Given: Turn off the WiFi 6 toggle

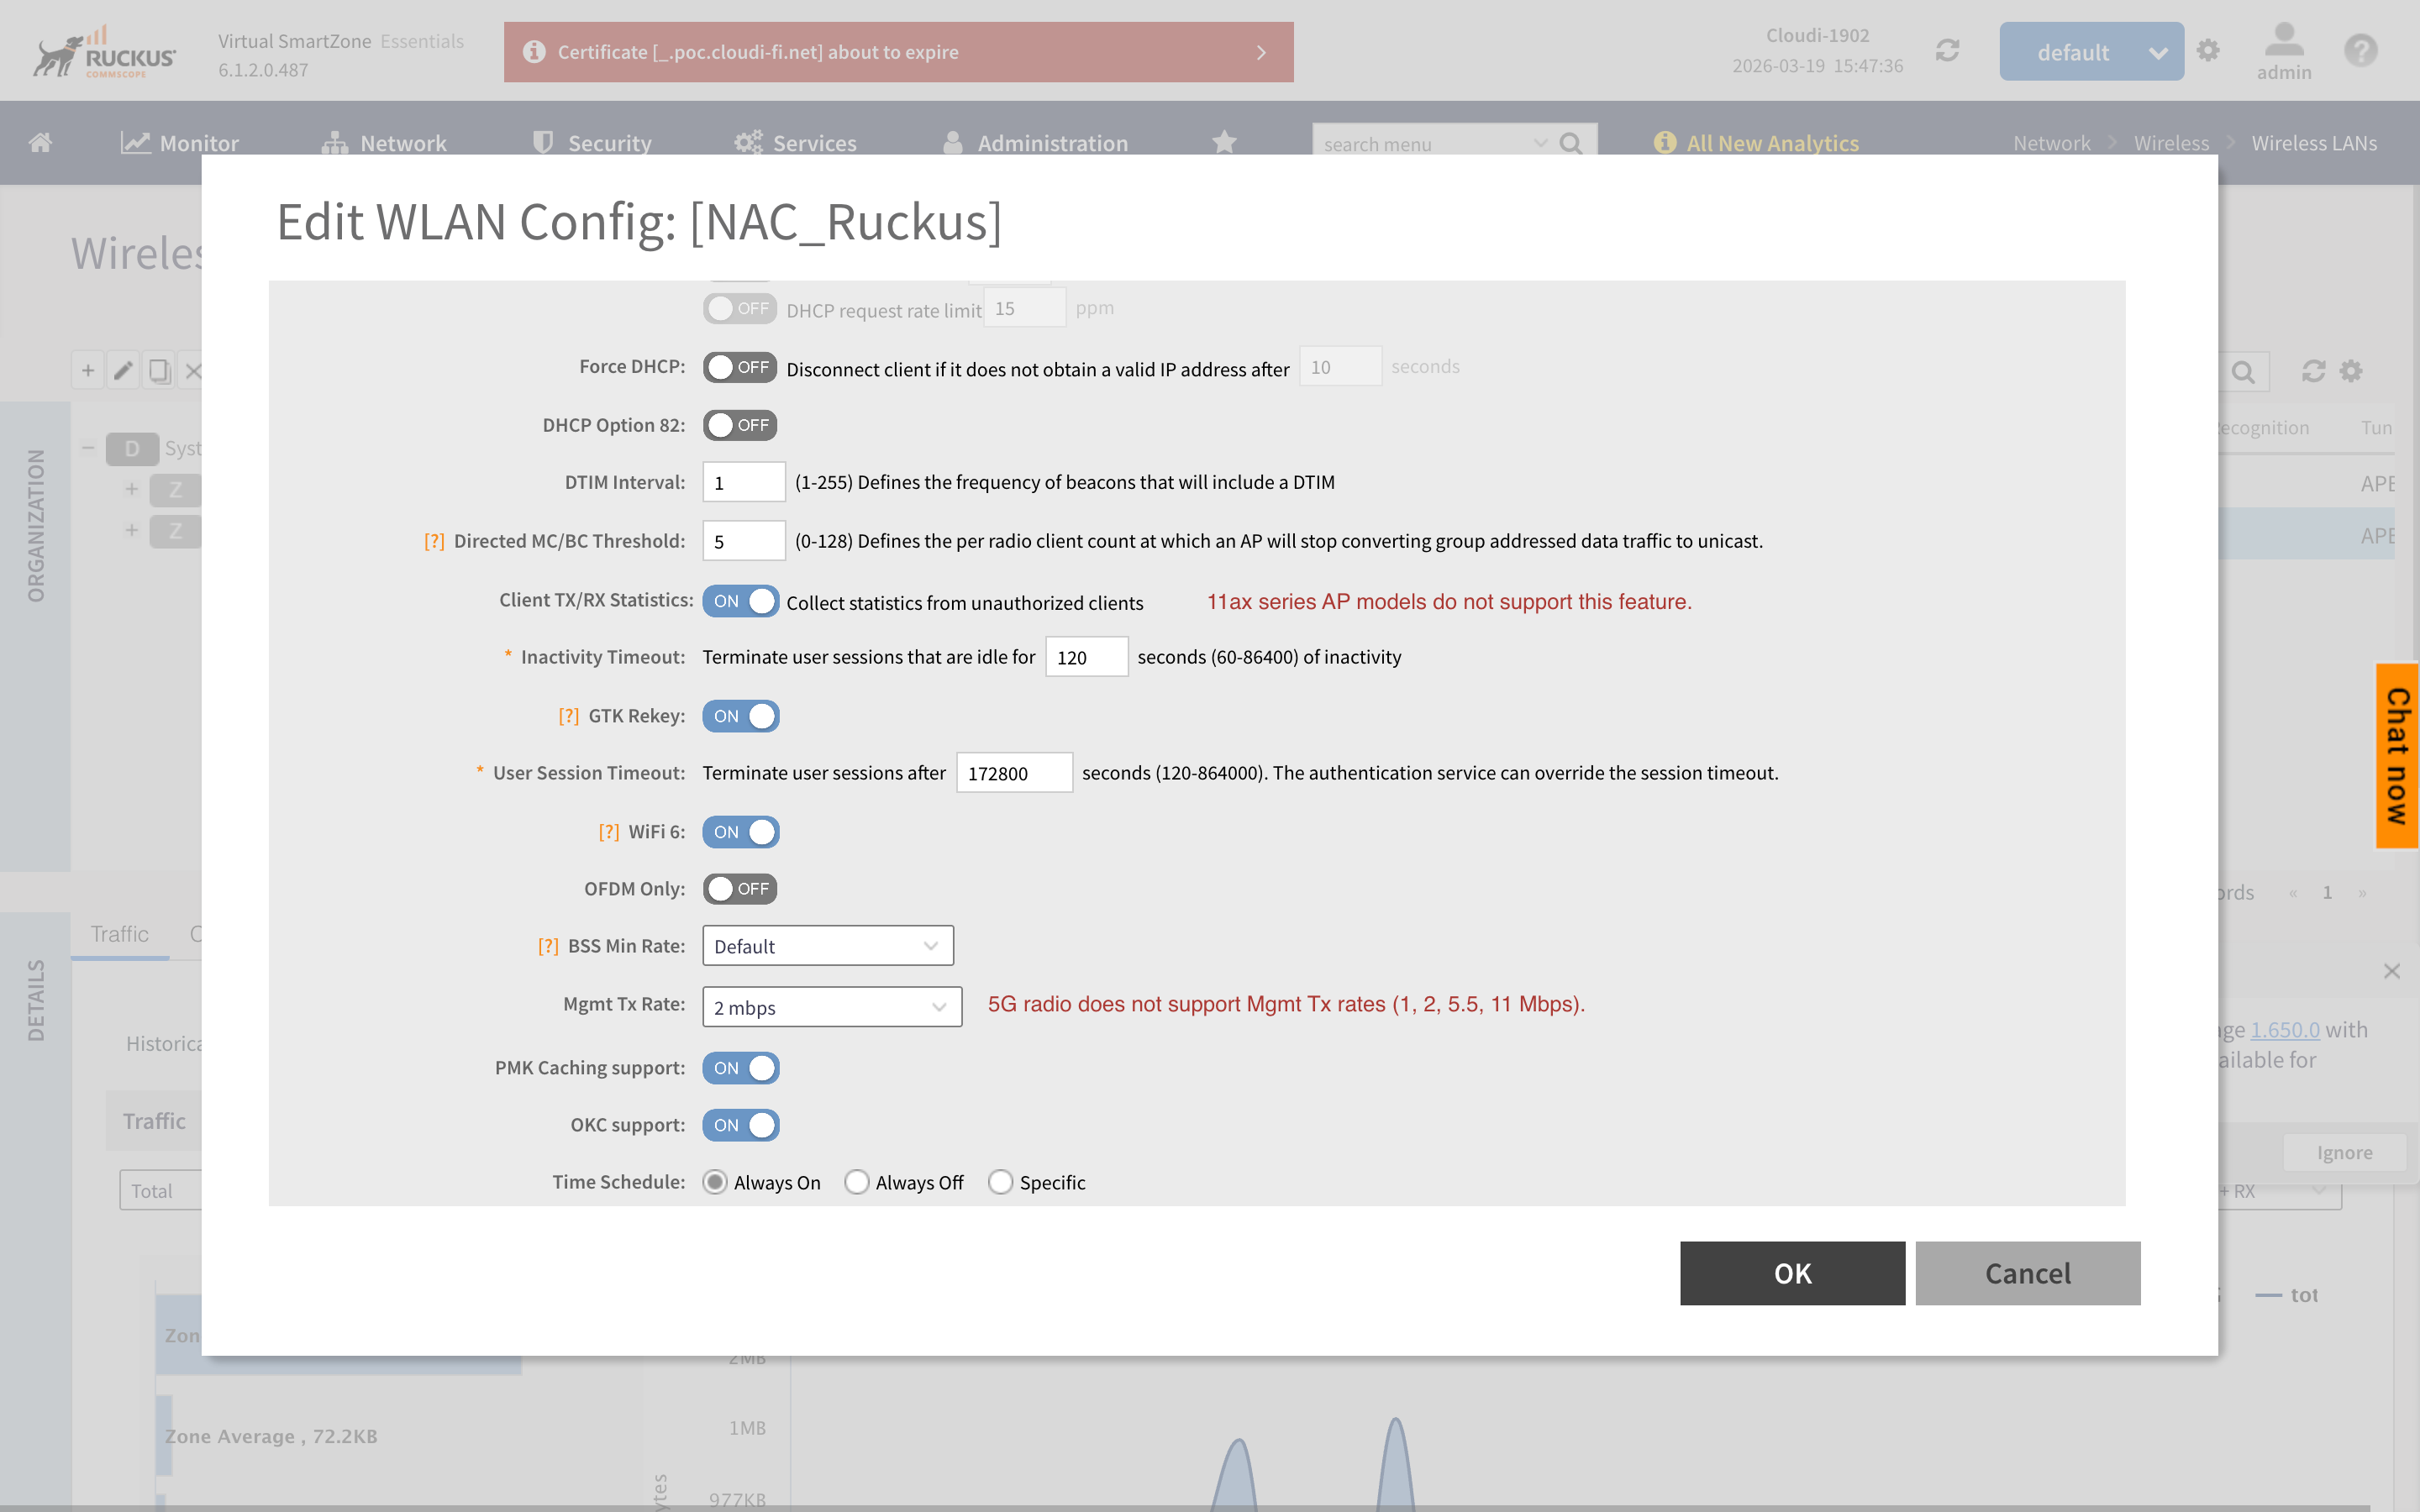Looking at the screenshot, I should tap(740, 832).
